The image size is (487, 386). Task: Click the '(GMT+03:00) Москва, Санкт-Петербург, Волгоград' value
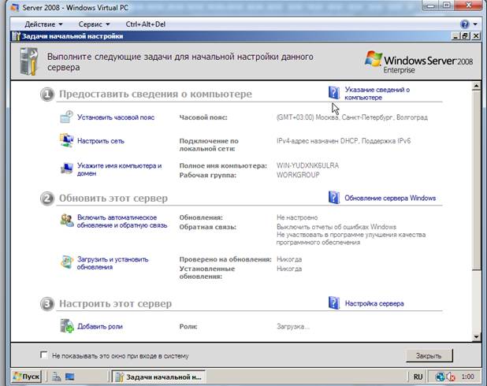click(352, 117)
